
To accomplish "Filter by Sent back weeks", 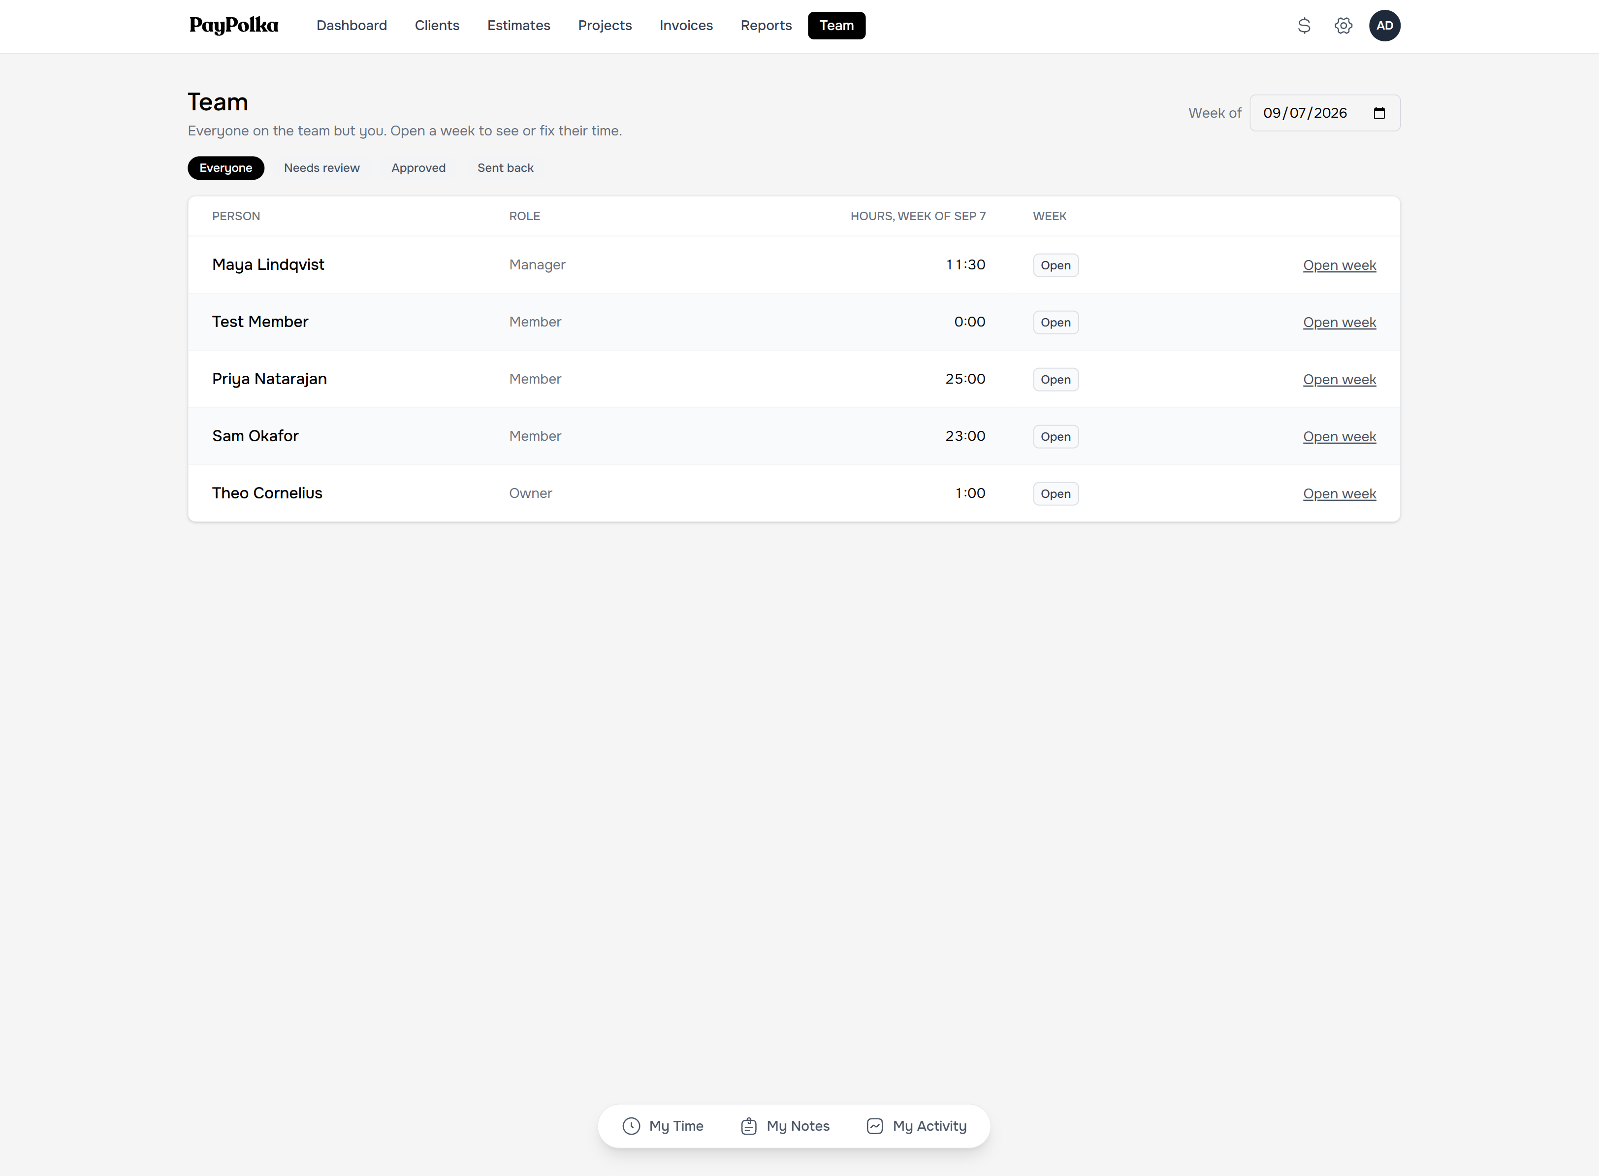I will pyautogui.click(x=505, y=168).
